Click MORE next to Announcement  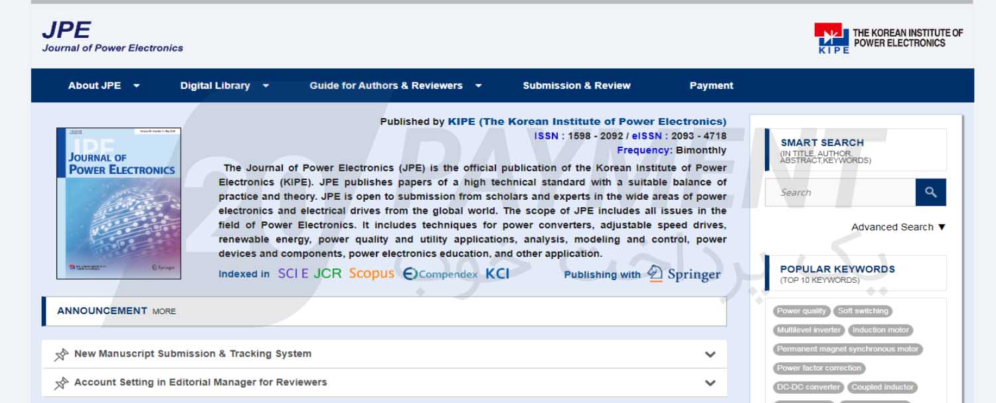tap(164, 311)
